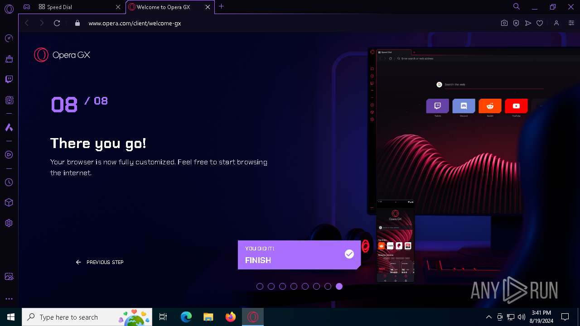Open the Opera main menu
This screenshot has height=326, width=580.
click(x=9, y=9)
